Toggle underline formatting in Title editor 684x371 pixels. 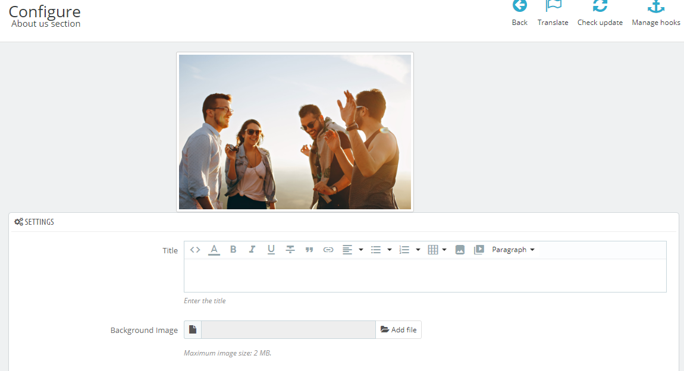[x=271, y=250]
